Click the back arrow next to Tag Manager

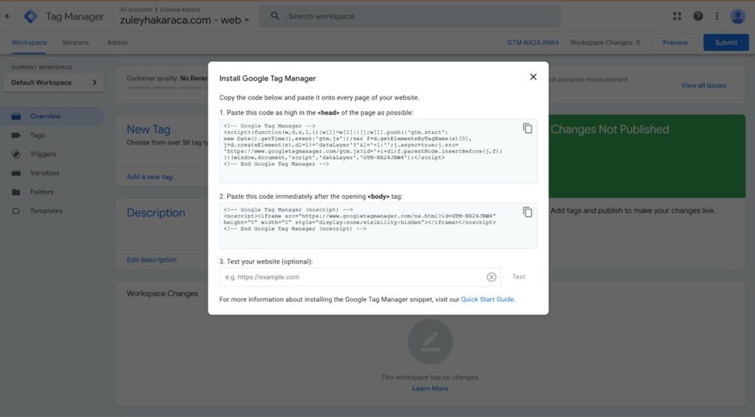pos(7,16)
